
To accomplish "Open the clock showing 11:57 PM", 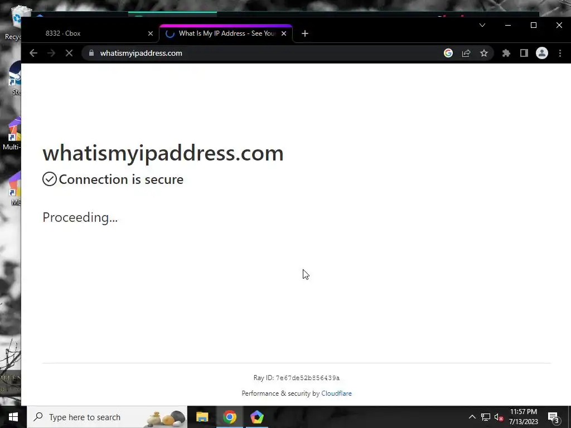I will tap(523, 417).
